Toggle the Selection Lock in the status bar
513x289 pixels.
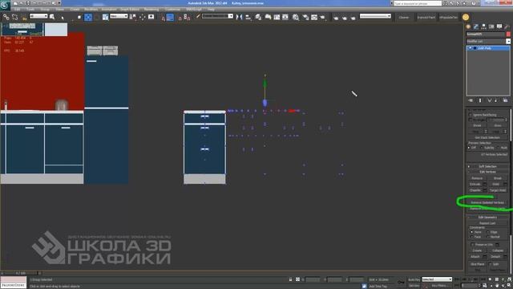click(x=290, y=279)
